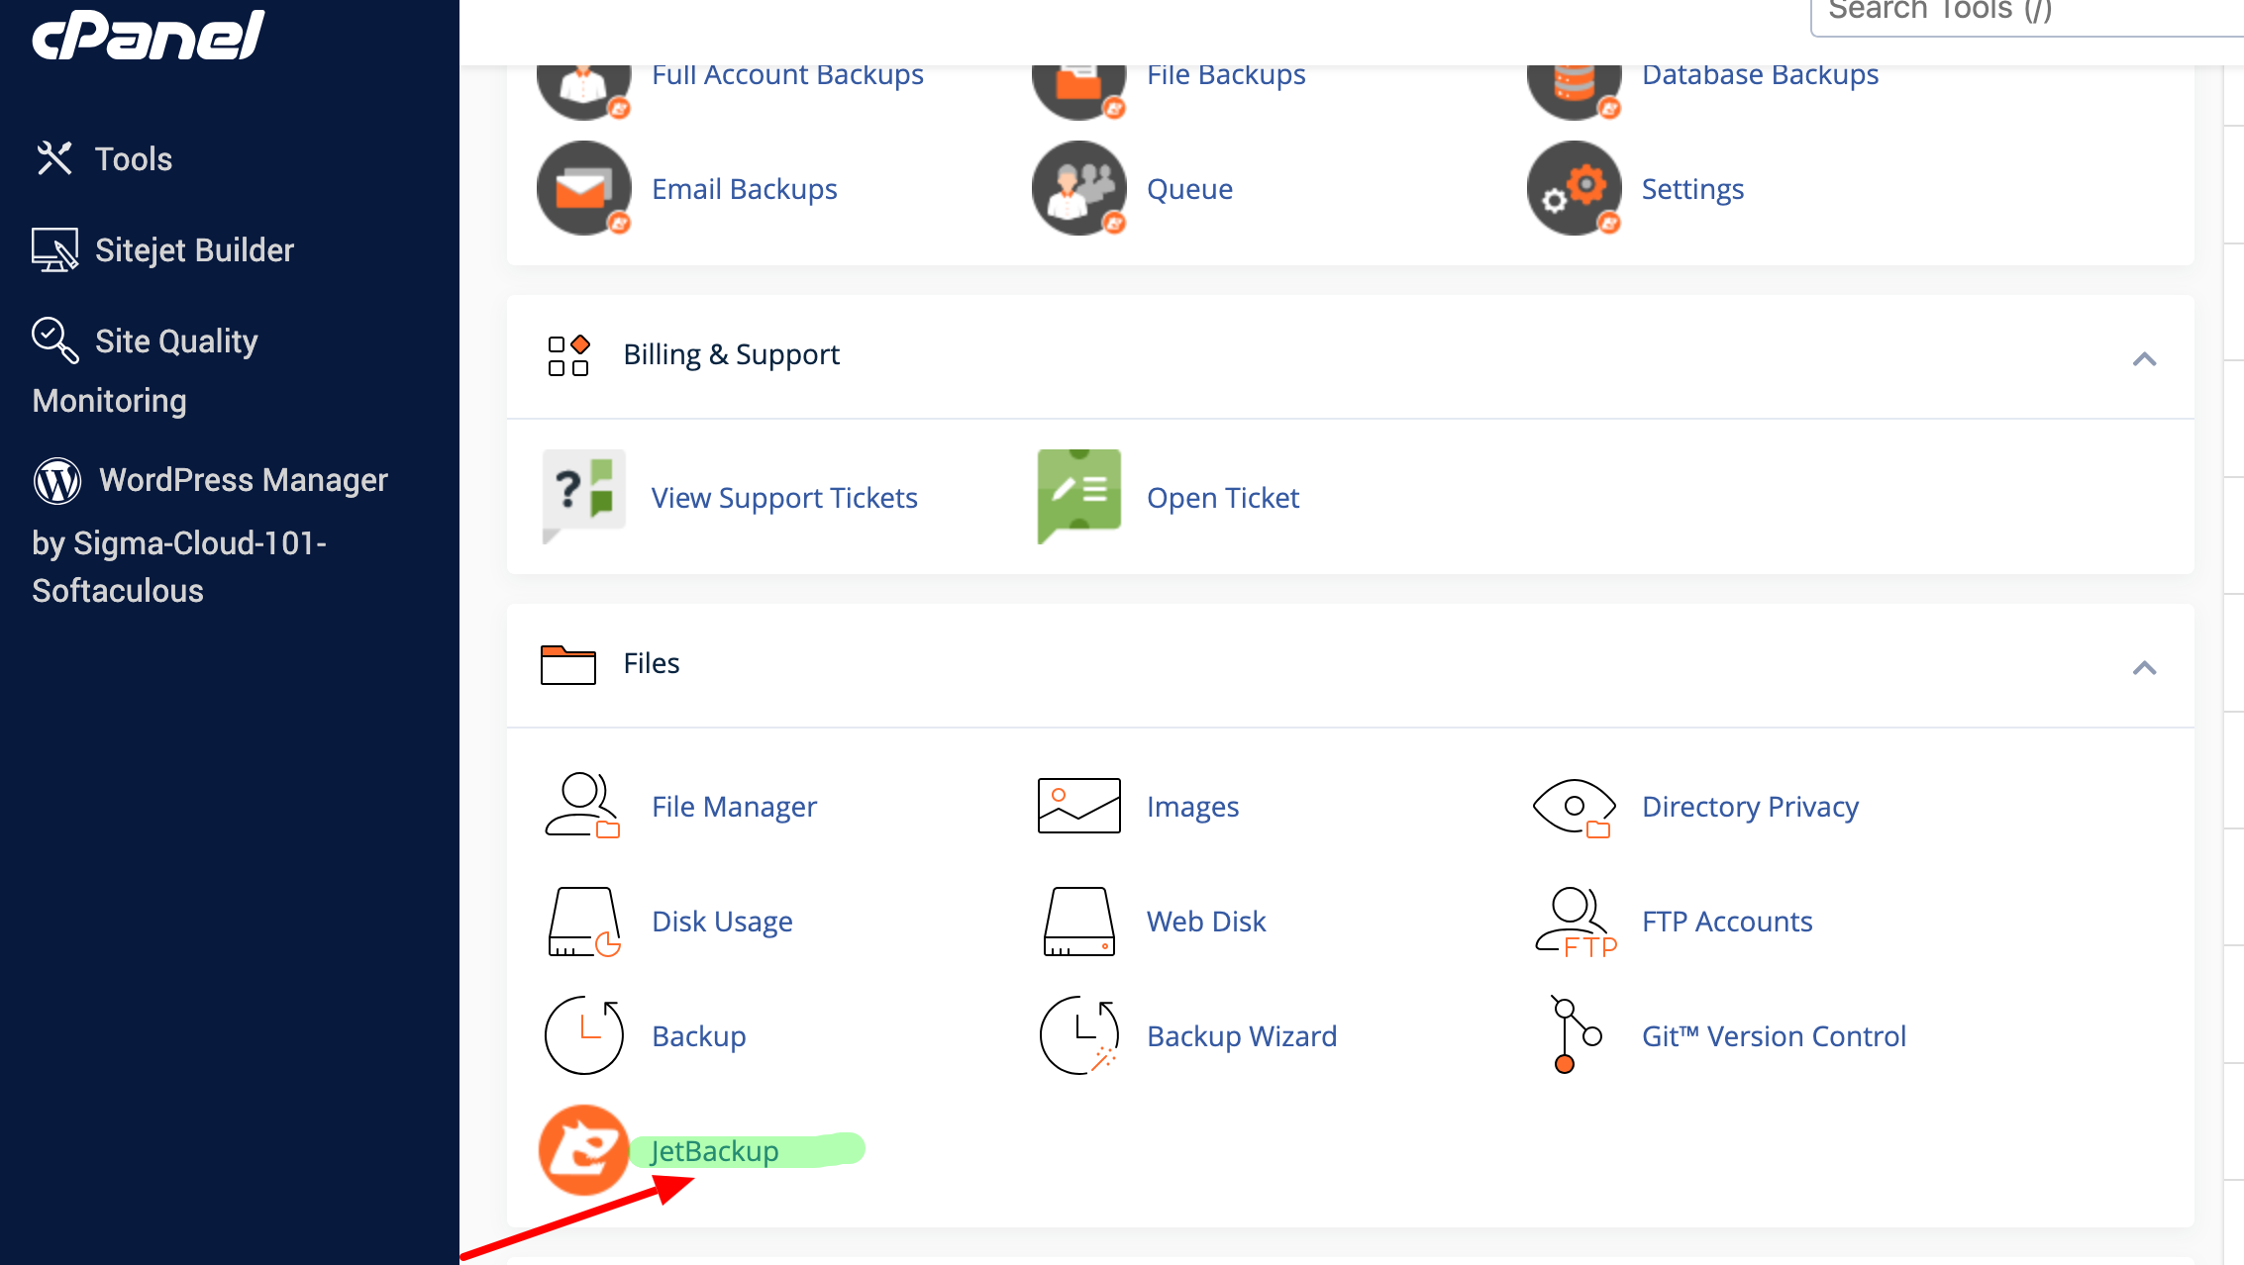Click the orange JetBackup icon
Image resolution: width=2244 pixels, height=1265 pixels.
584,1150
